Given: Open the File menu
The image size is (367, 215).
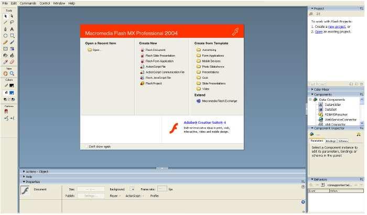Looking at the screenshot, I should pyautogui.click(x=5, y=3).
